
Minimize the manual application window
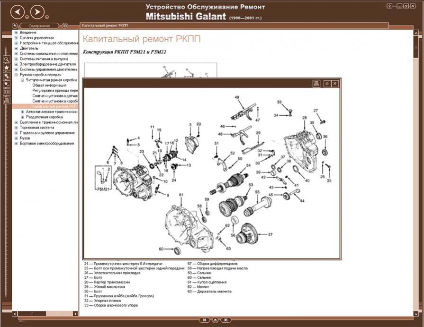coord(399,6)
